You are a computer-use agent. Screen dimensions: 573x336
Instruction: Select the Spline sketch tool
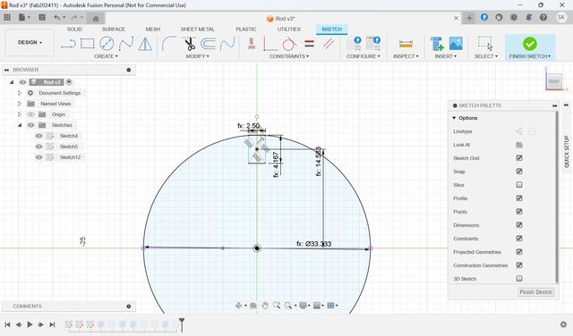click(126, 44)
